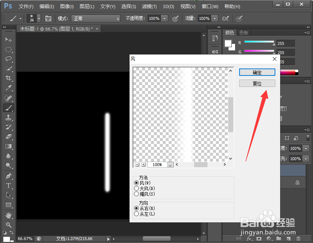Select the 未标题-1 document tab
The image size is (313, 243).
[x=58, y=29]
